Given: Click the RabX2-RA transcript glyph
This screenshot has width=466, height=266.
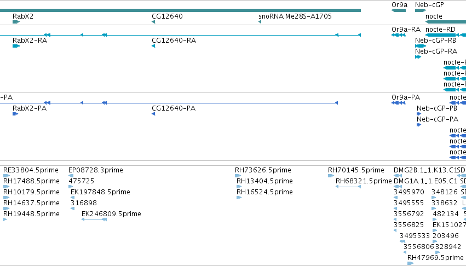Looking at the screenshot, I should 16,46.
